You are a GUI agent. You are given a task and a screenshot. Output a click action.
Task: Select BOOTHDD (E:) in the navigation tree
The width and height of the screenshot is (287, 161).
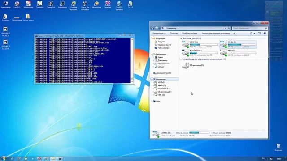coord(163,89)
